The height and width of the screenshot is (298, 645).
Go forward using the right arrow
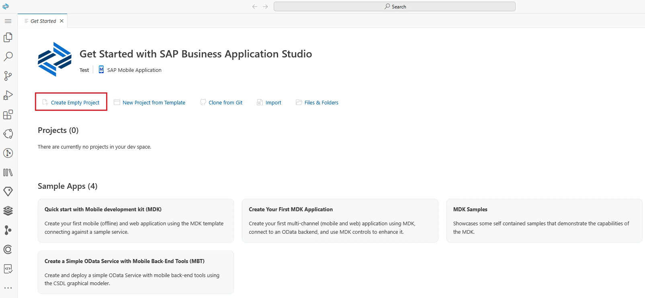tap(265, 6)
